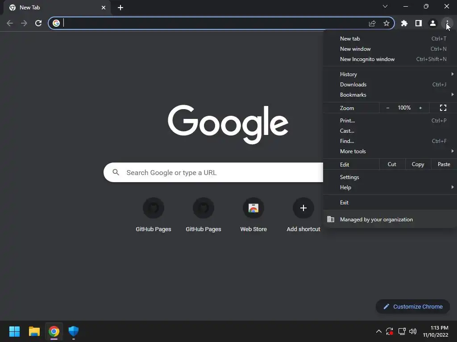Select the New Tab browser tab
The height and width of the screenshot is (342, 457).
click(x=57, y=8)
